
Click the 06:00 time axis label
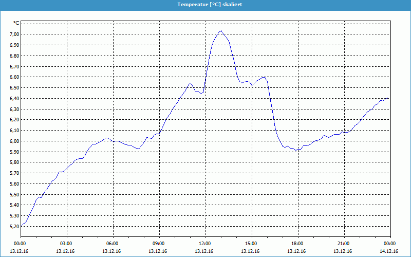(x=113, y=244)
